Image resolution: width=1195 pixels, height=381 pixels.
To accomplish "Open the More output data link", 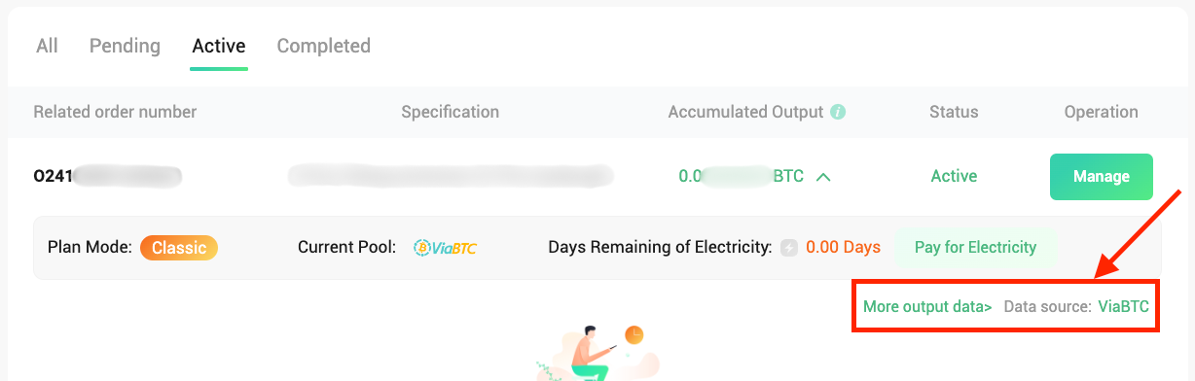I will (927, 307).
